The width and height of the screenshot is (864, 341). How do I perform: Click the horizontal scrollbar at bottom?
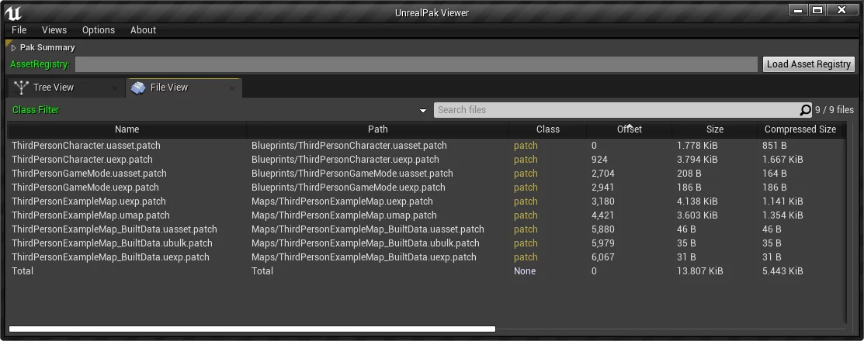click(x=252, y=329)
